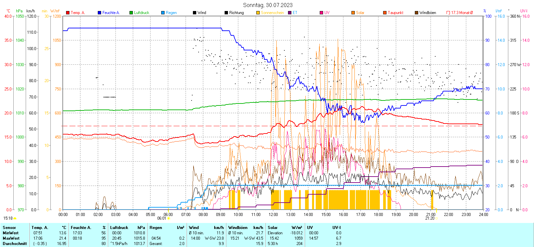Image resolution: width=534 pixels, height=247 pixels.
Task: Click the Luftdruck column header in table
Action: tap(119, 228)
